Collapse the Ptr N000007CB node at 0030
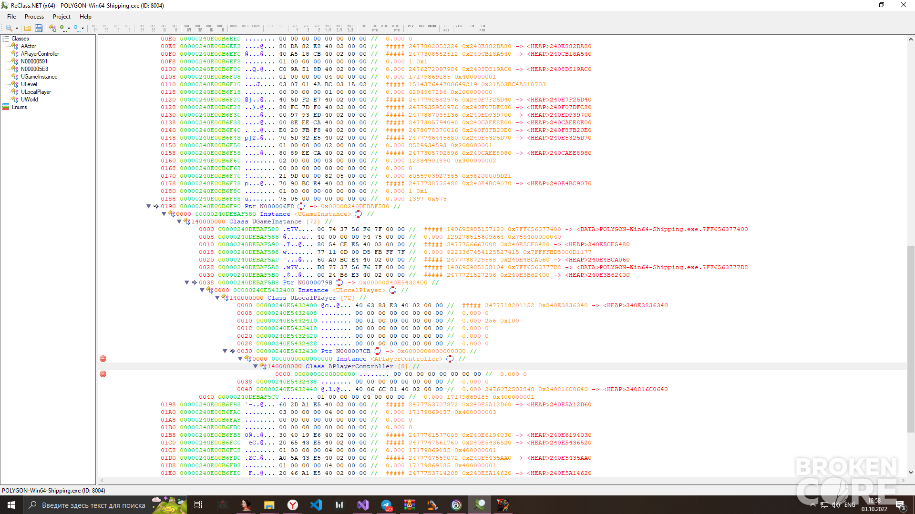 (225, 351)
